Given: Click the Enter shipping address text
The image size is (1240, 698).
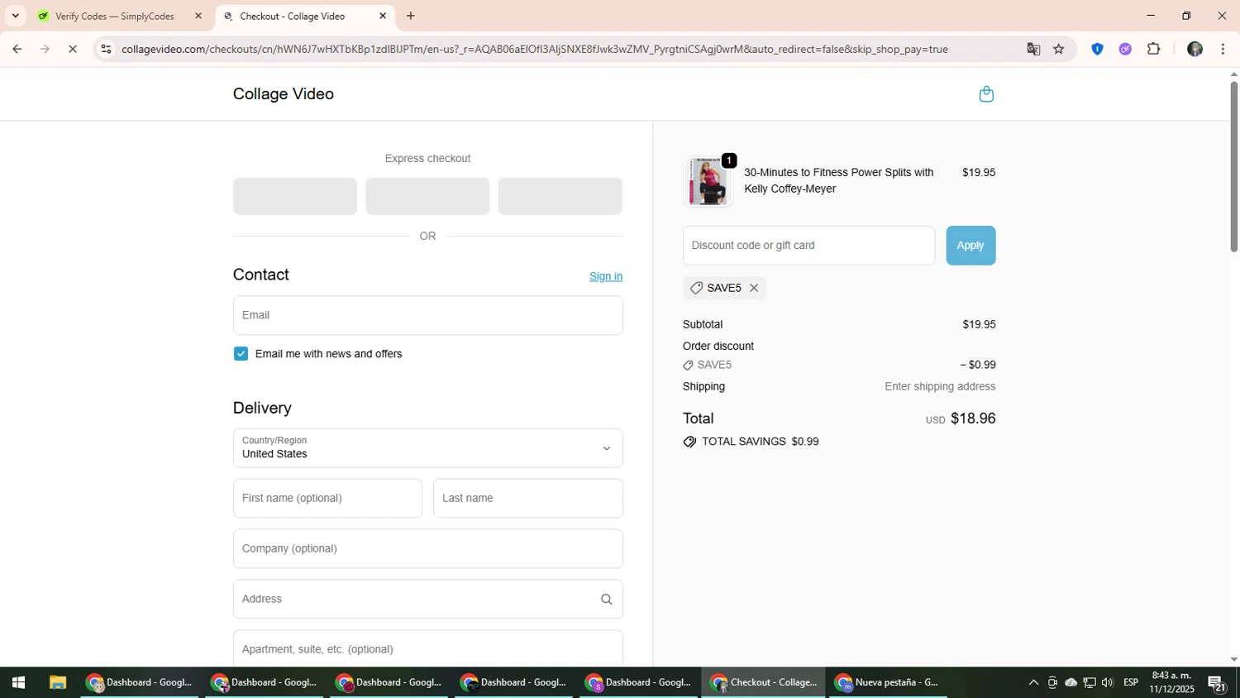Looking at the screenshot, I should pyautogui.click(x=940, y=387).
